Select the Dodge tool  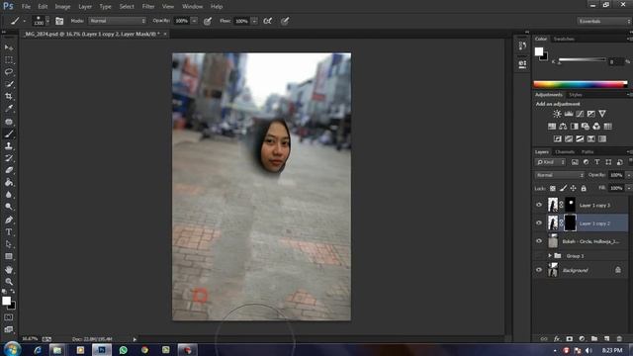tap(9, 207)
